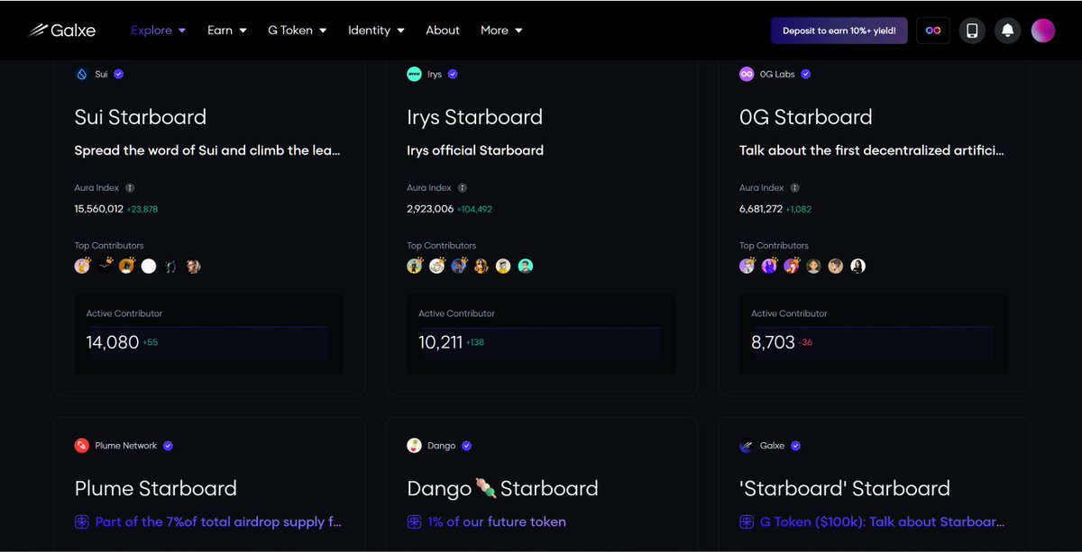Image resolution: width=1082 pixels, height=552 pixels.
Task: Click 0G Aura Index value 6,681,272
Action: pos(761,209)
